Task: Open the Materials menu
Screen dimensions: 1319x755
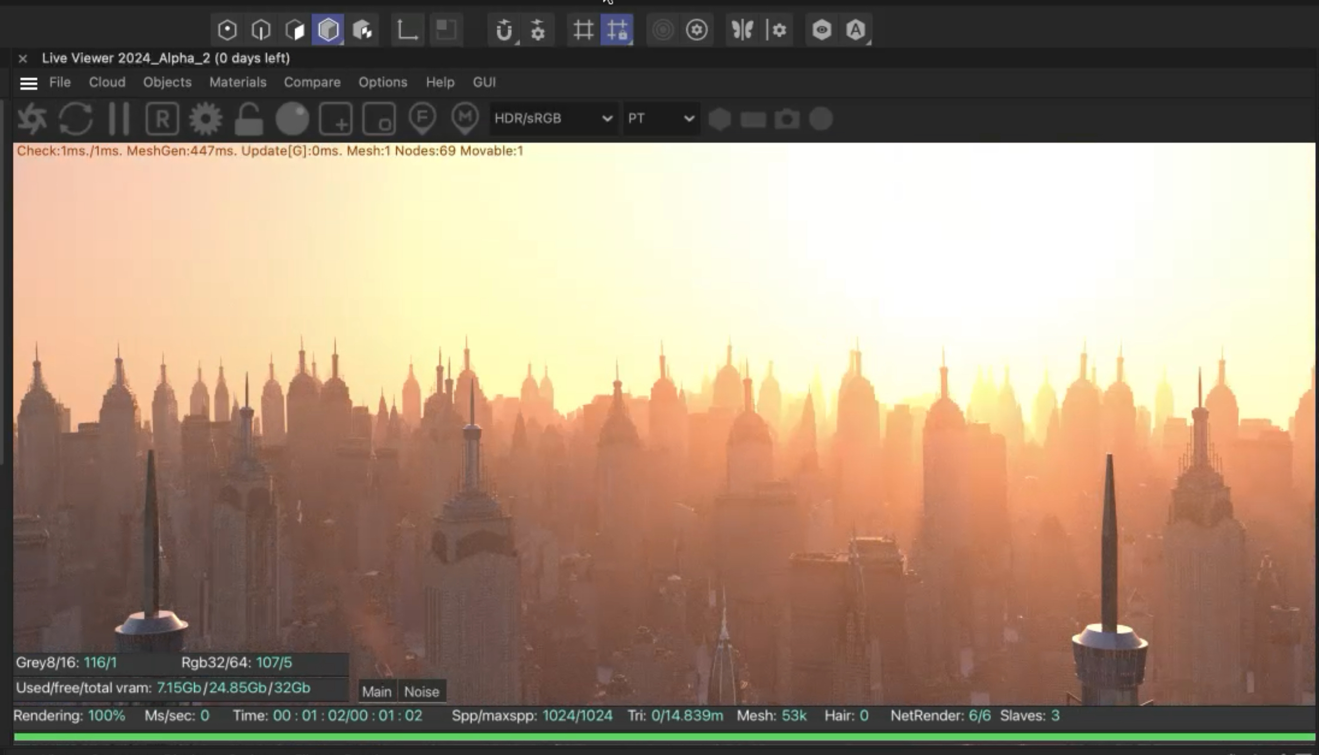Action: 238,82
